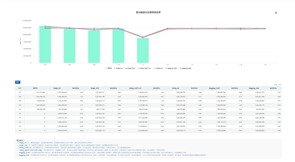
Task: Toggle Voting_CART+LR legend item
Action: point(144,68)
